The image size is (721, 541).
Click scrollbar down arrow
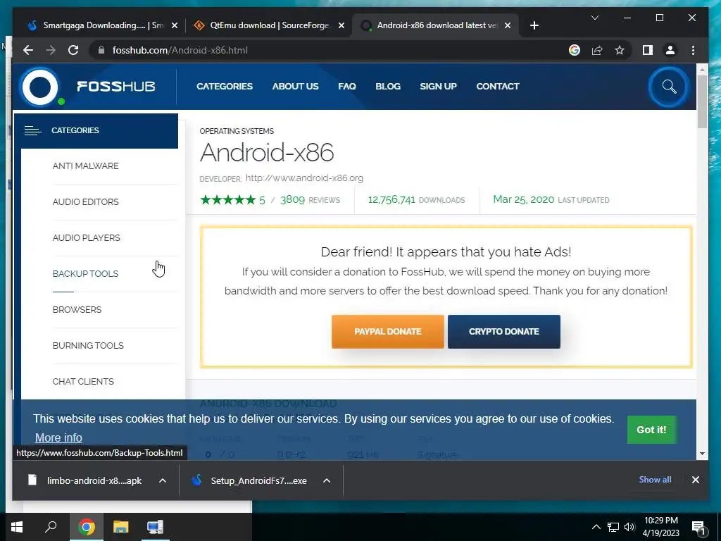coord(702,454)
